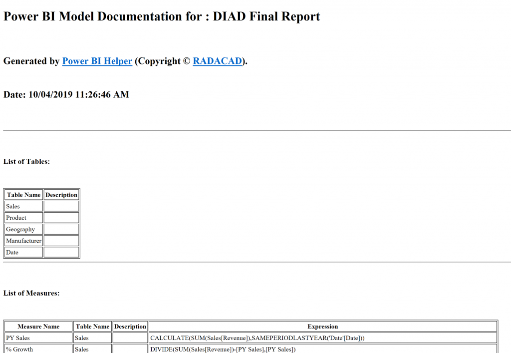
Task: Click Description header in tables list
Action: click(x=61, y=195)
